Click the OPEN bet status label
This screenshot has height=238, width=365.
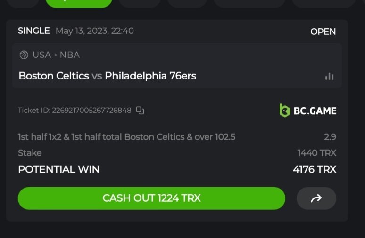323,32
